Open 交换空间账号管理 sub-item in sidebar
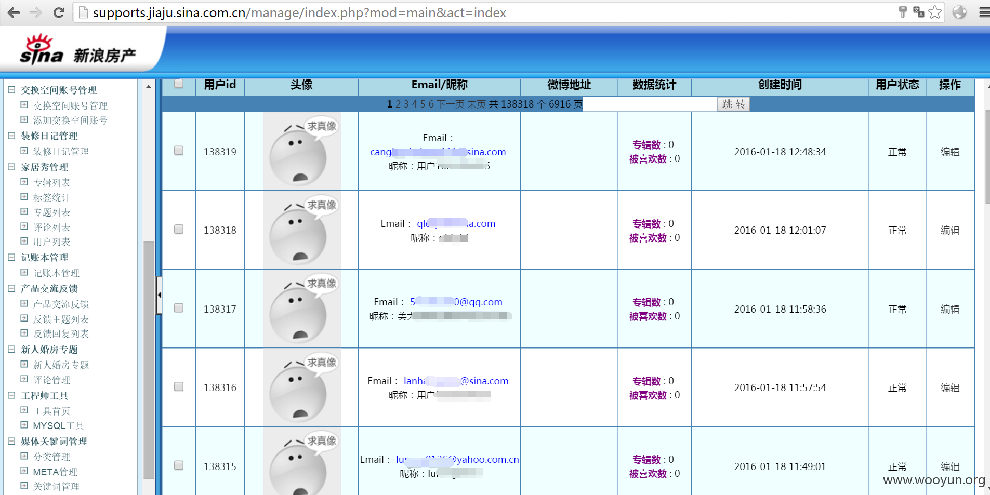The height and width of the screenshot is (495, 990). (70, 105)
